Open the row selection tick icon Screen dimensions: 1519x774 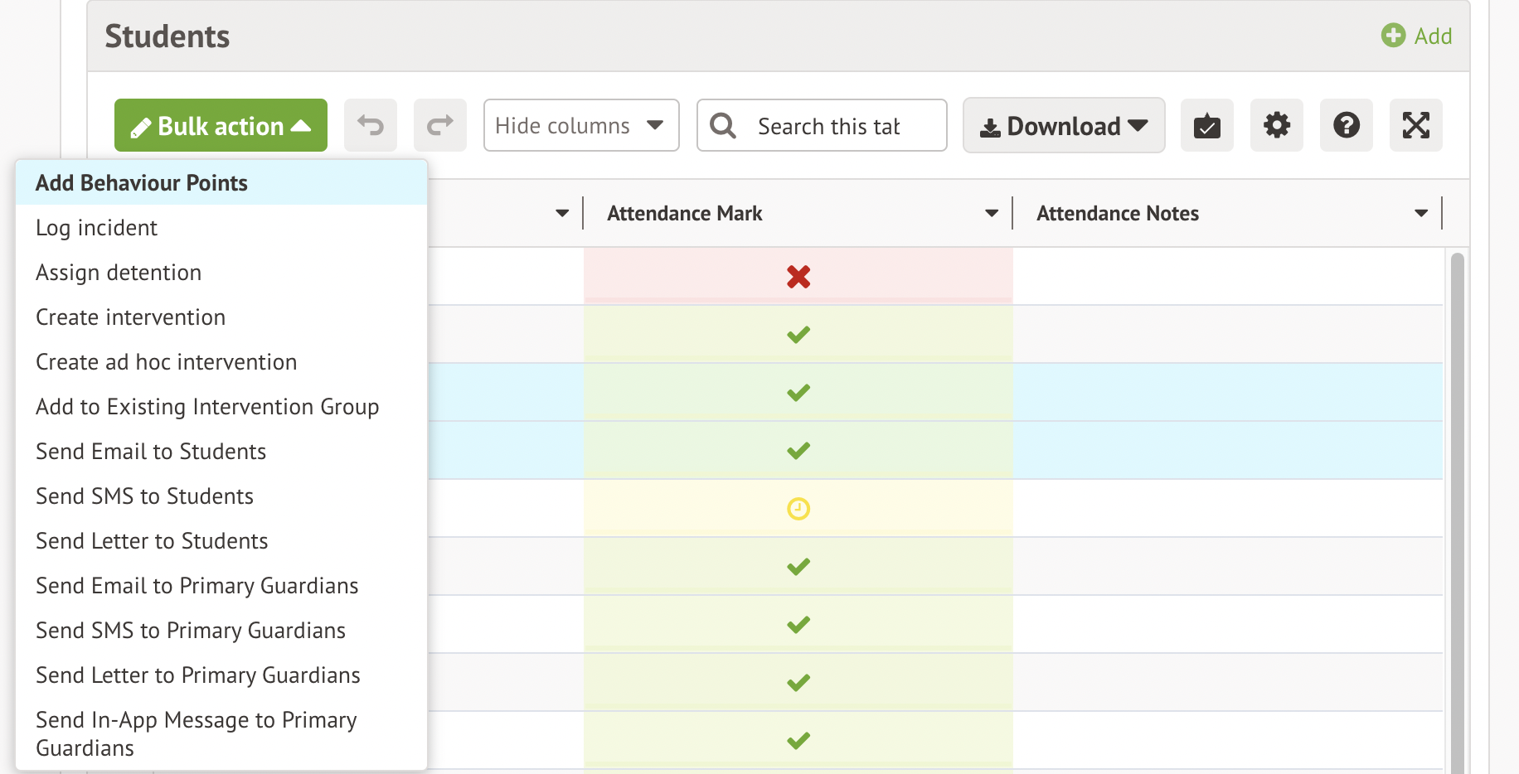(1207, 125)
